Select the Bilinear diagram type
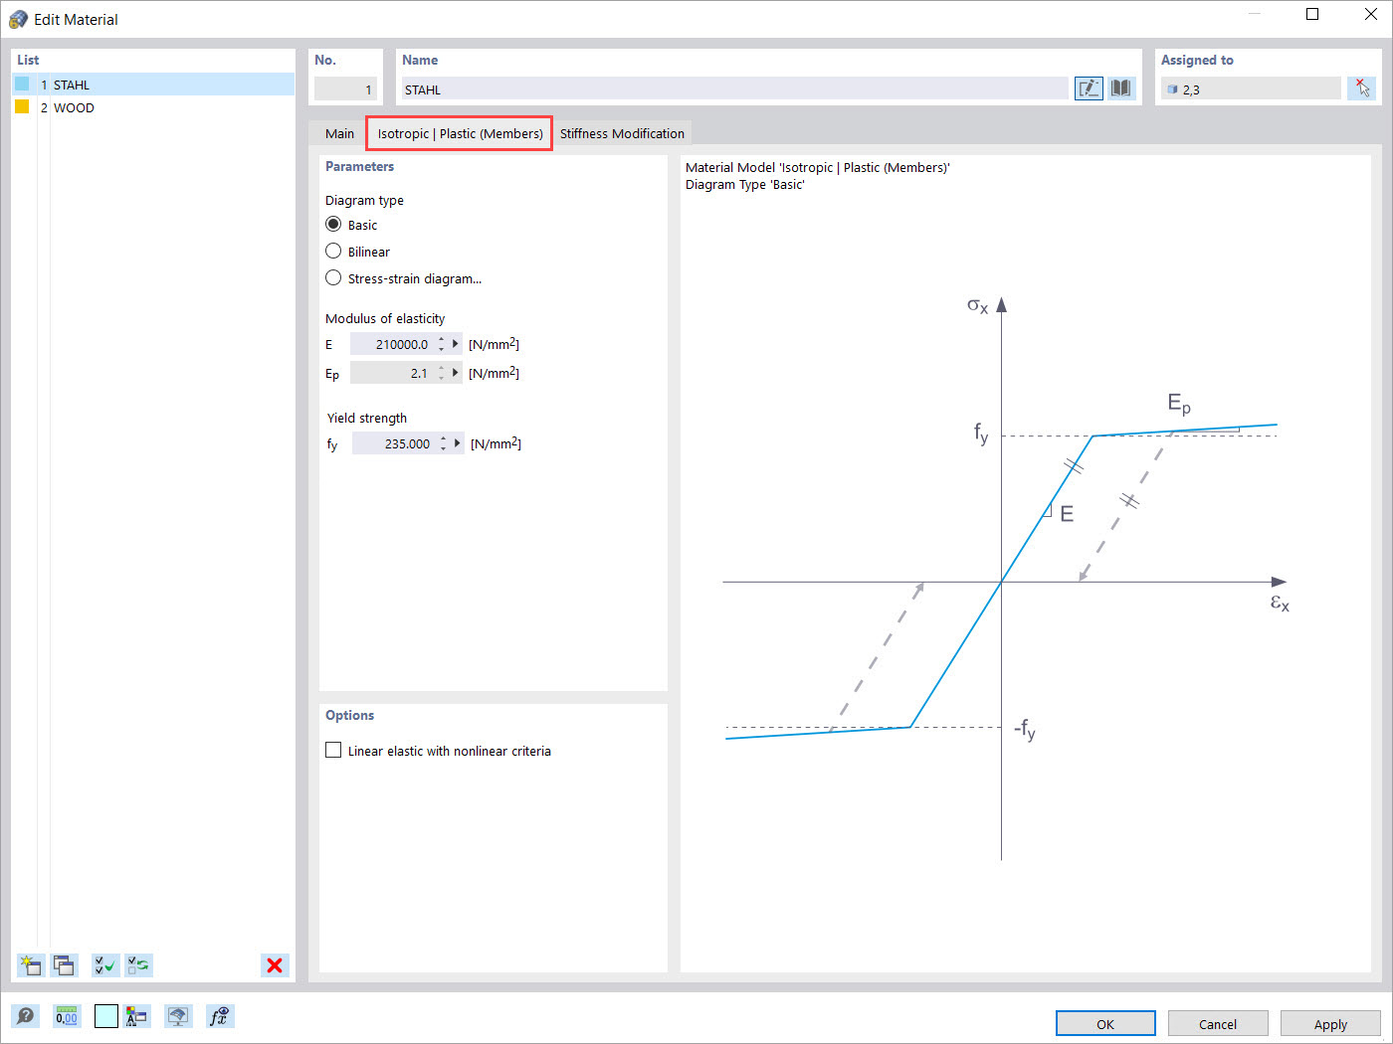 pyautogui.click(x=333, y=252)
